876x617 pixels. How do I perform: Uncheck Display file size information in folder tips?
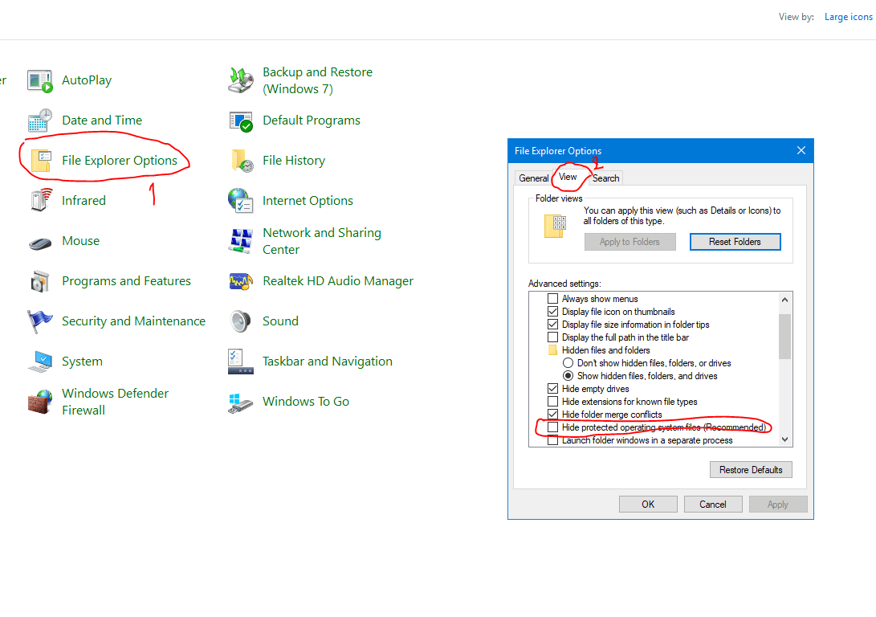coord(552,325)
